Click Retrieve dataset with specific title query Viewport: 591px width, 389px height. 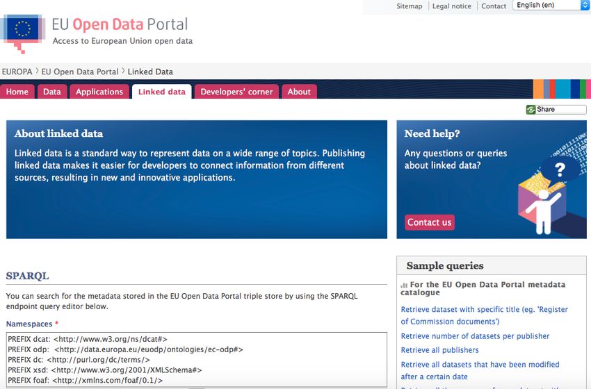485,315
